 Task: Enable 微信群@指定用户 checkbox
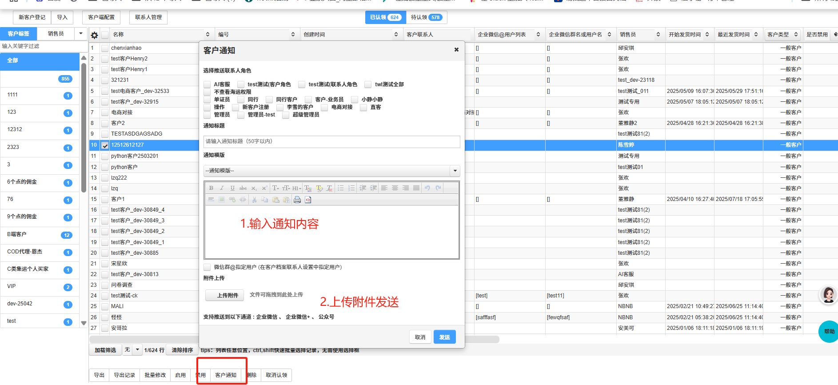[208, 267]
